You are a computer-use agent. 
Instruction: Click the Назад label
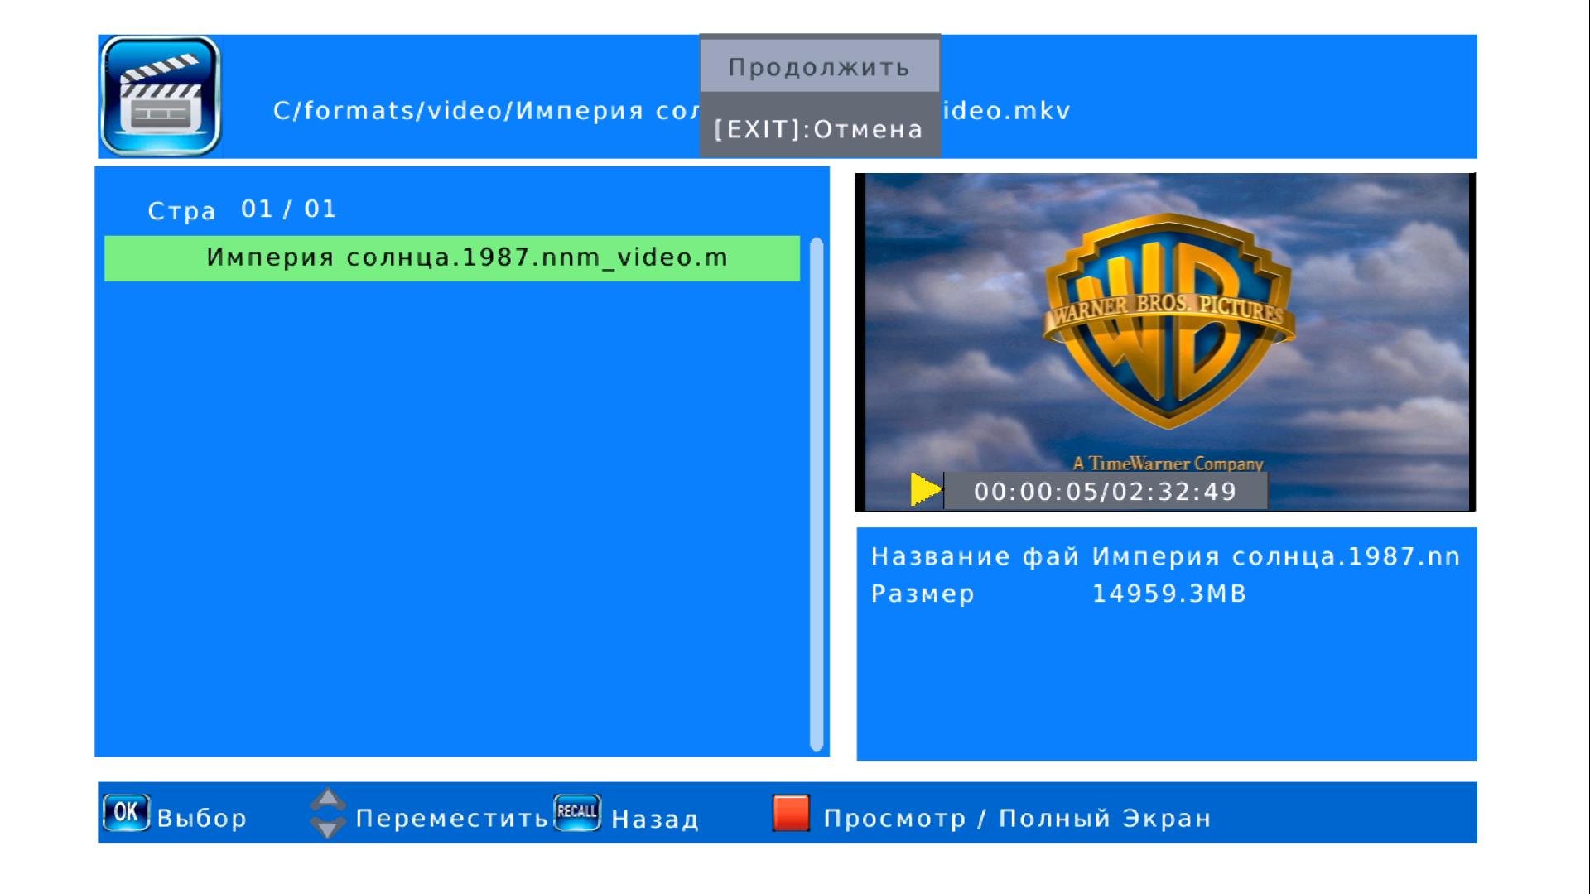[x=656, y=819]
